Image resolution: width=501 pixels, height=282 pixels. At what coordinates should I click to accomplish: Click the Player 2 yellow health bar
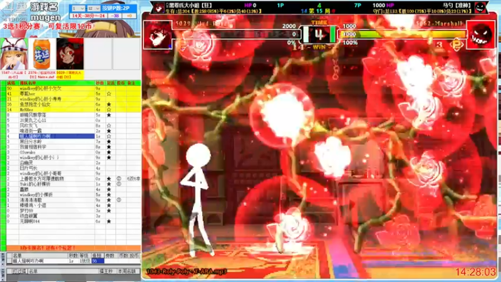(402, 34)
